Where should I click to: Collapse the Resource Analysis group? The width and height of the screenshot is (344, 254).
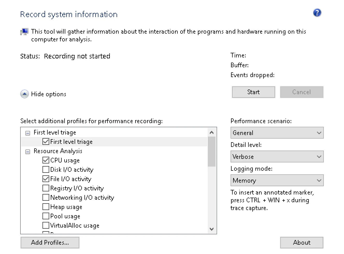point(28,152)
